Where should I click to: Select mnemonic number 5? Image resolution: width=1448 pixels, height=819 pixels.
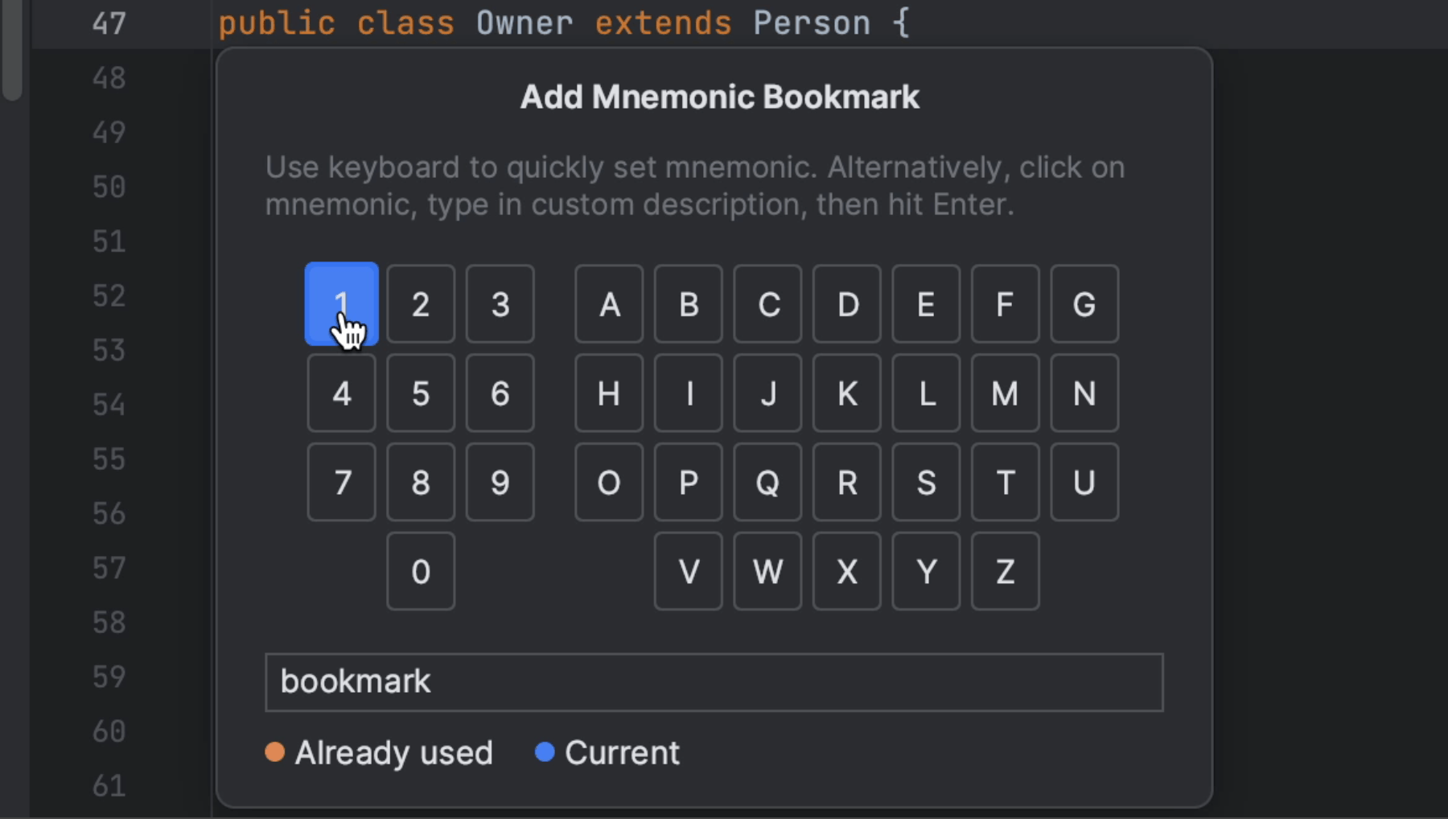[x=421, y=393]
